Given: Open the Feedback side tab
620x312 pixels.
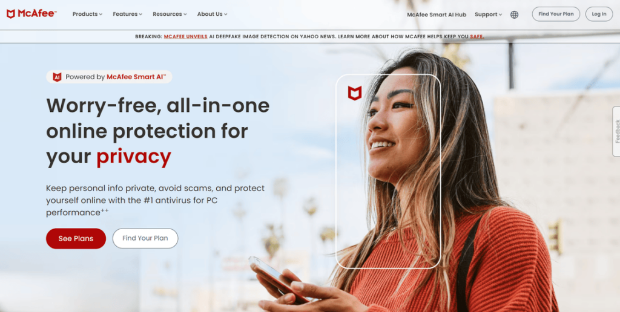Looking at the screenshot, I should pyautogui.click(x=616, y=131).
